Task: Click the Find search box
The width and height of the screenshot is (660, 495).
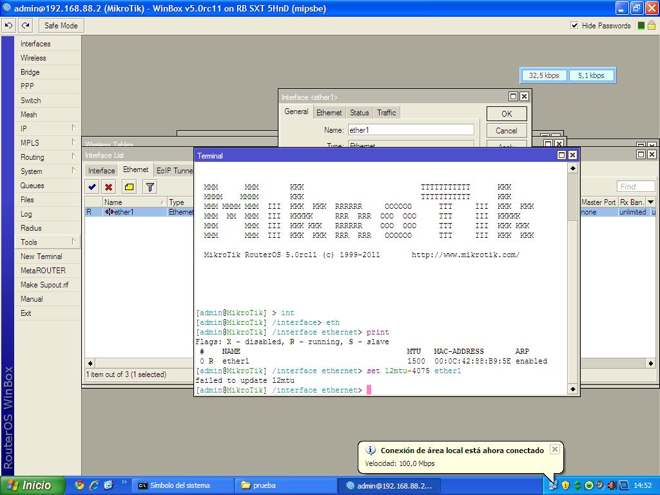Action: pyautogui.click(x=636, y=186)
